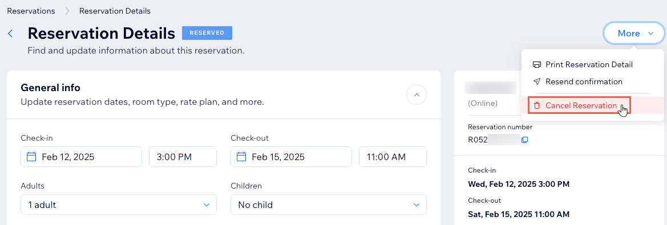Viewport: 667px width, 225px height.
Task: Click the paper plane resend icon
Action: [x=537, y=81]
